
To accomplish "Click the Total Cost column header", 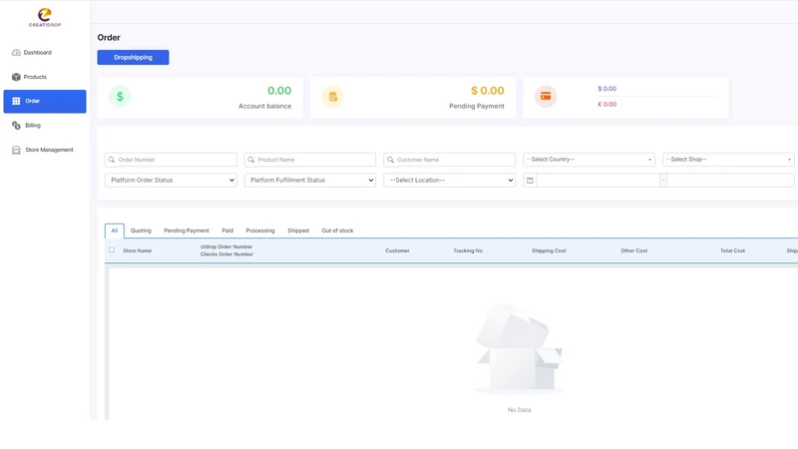I will pos(732,251).
